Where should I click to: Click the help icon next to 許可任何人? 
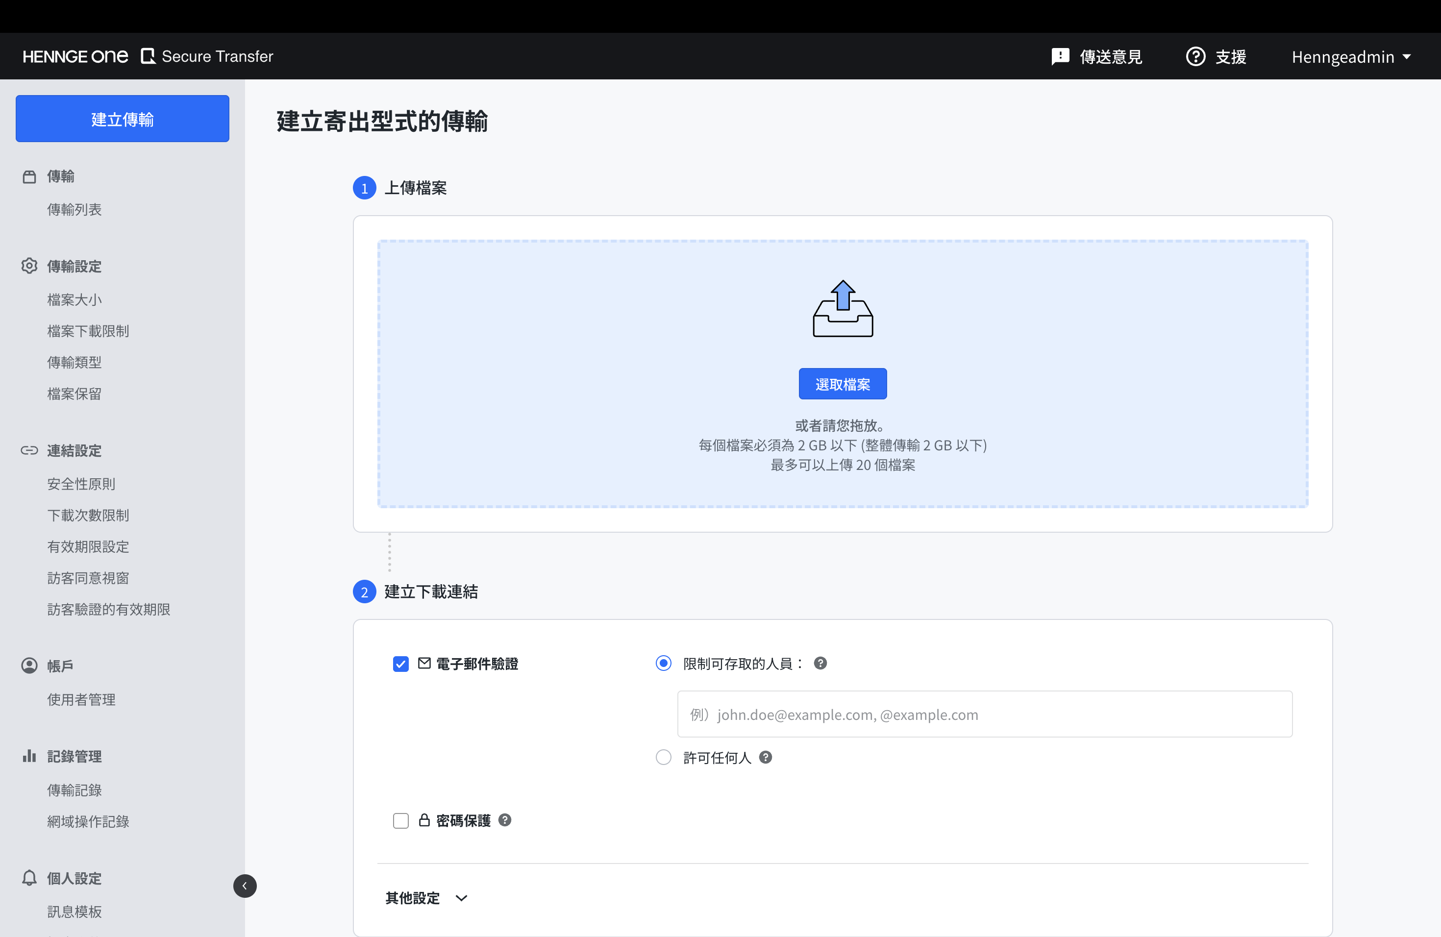tap(765, 757)
